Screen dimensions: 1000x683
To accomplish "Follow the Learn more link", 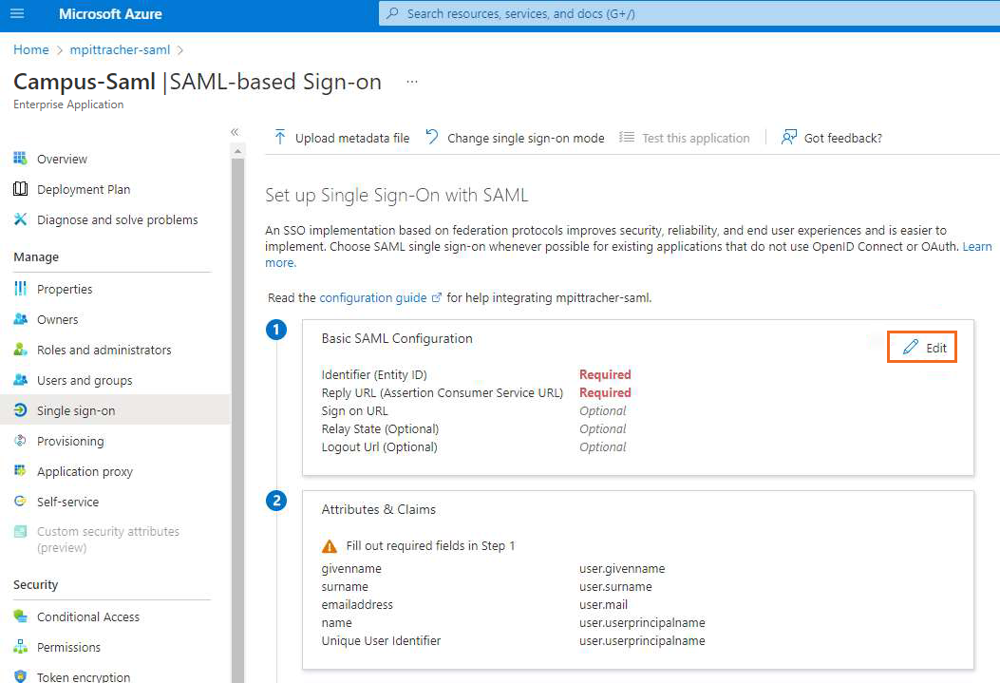I will pos(977,246).
